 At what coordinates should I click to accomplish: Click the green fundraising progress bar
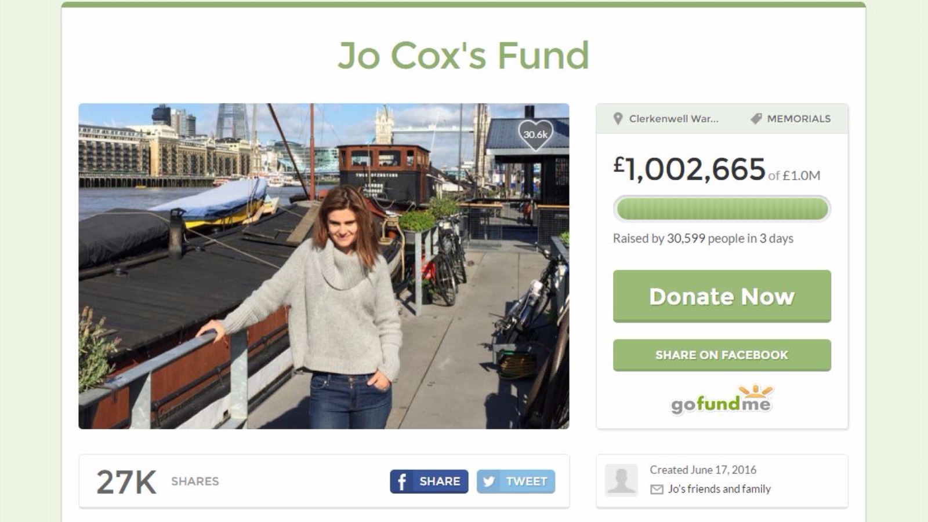tap(722, 209)
